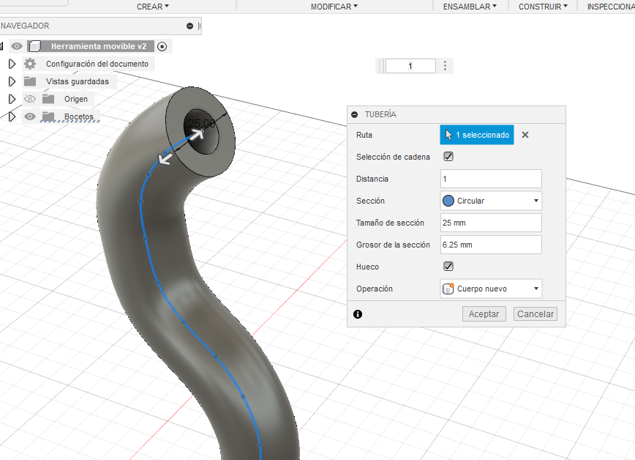Click the upper white arrow manipulator at the pipe end
The height and width of the screenshot is (460, 635).
pyautogui.click(x=196, y=135)
